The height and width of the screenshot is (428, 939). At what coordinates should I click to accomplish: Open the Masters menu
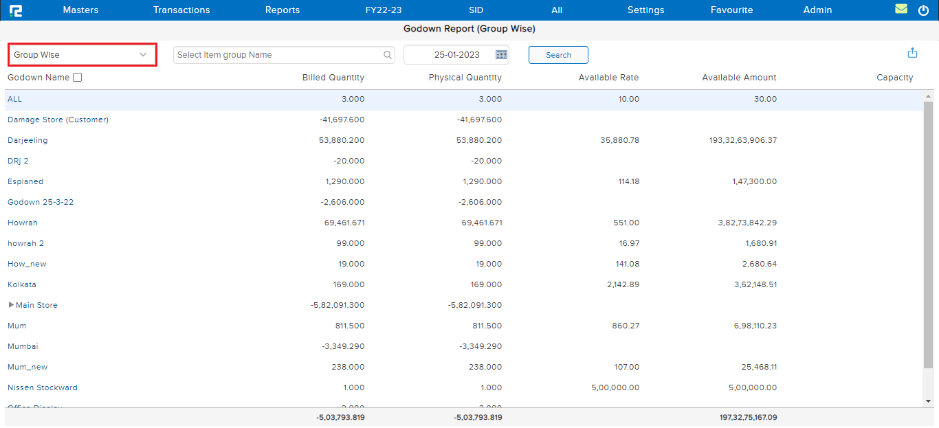tap(80, 10)
